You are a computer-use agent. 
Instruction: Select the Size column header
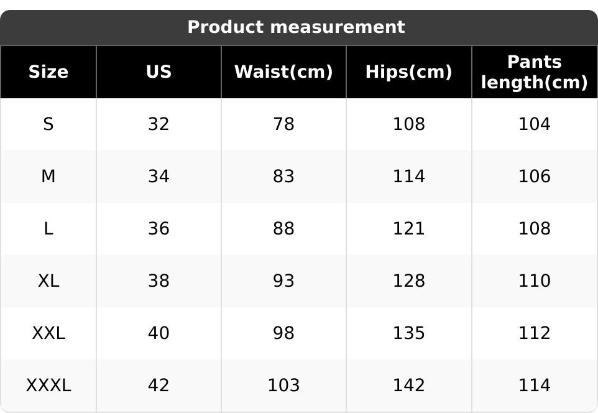tap(48, 72)
